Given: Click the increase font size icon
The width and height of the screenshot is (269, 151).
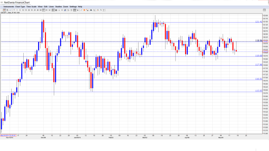Looking at the screenshot, I should (98, 10).
